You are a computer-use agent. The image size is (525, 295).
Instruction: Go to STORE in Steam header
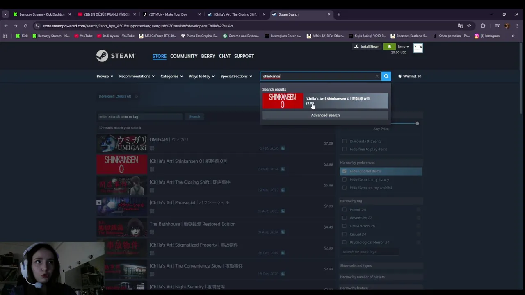tap(160, 56)
